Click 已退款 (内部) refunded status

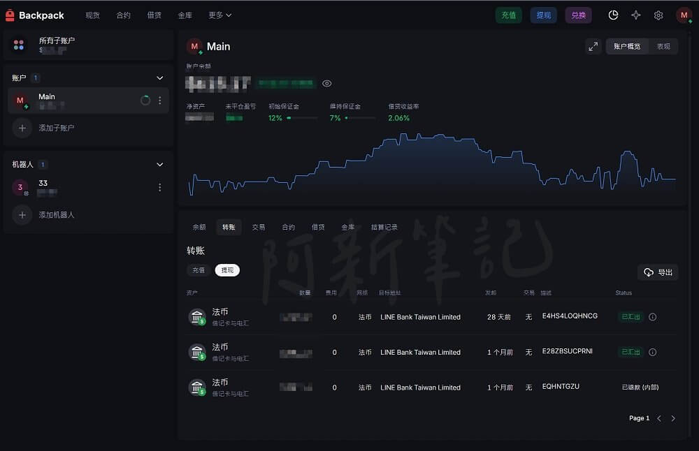(640, 387)
